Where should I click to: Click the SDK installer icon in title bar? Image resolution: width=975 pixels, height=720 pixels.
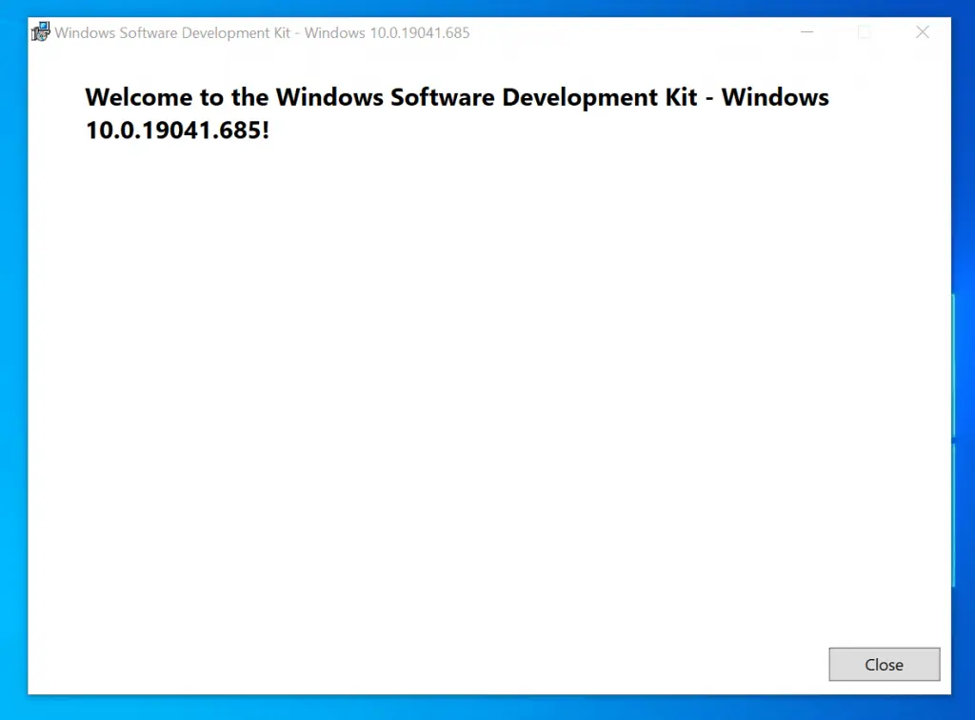coord(41,32)
